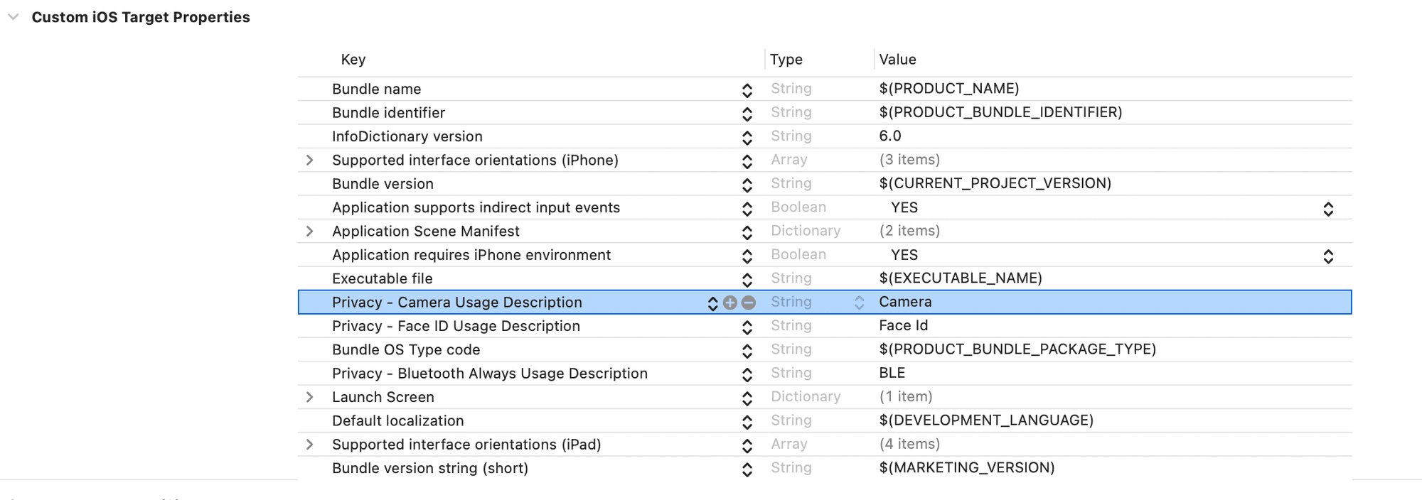Expand the Launch Screen dictionary row
The height and width of the screenshot is (500, 1422).
coord(309,397)
